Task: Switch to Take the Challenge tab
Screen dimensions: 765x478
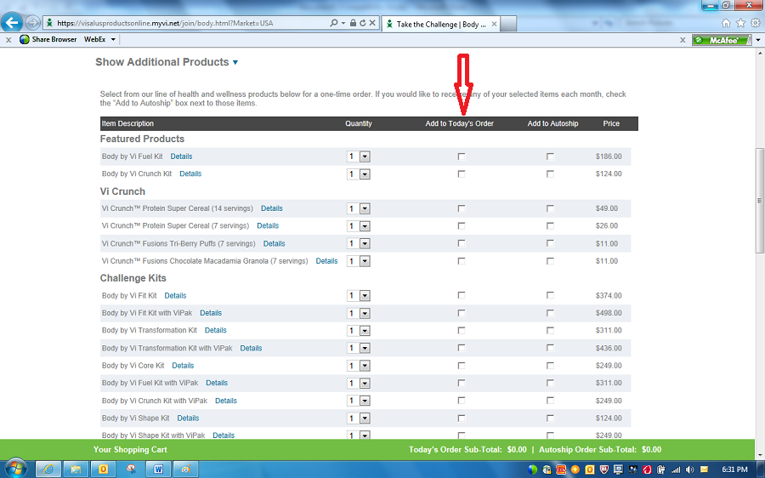Action: pyautogui.click(x=440, y=24)
